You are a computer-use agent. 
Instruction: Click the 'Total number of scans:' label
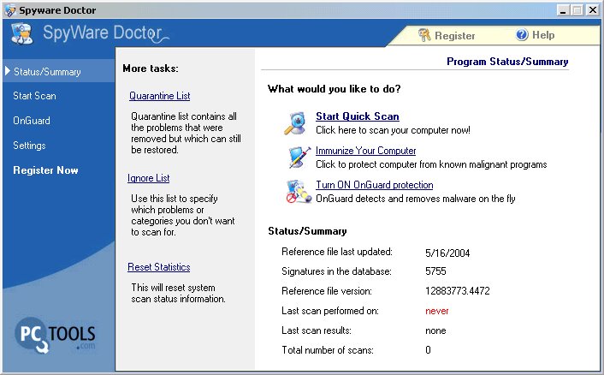click(328, 350)
